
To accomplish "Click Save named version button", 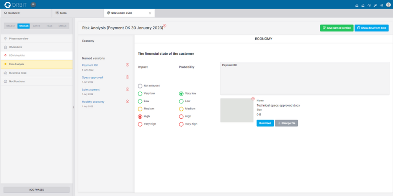I will [336, 28].
